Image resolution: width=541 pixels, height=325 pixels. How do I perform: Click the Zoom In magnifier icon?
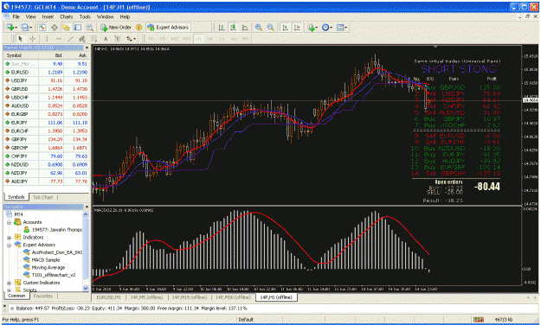(259, 27)
